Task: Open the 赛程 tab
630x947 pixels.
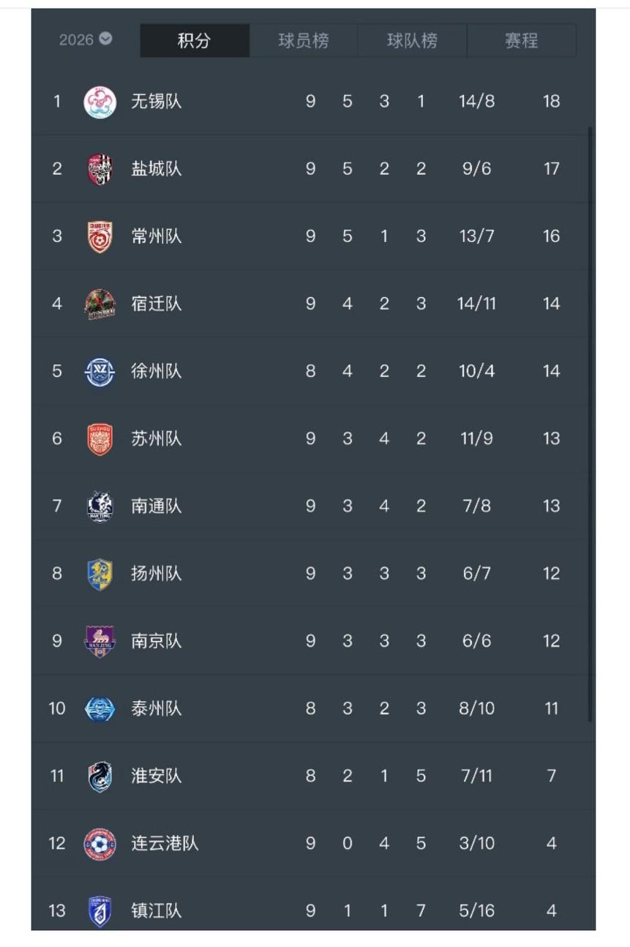Action: point(521,41)
